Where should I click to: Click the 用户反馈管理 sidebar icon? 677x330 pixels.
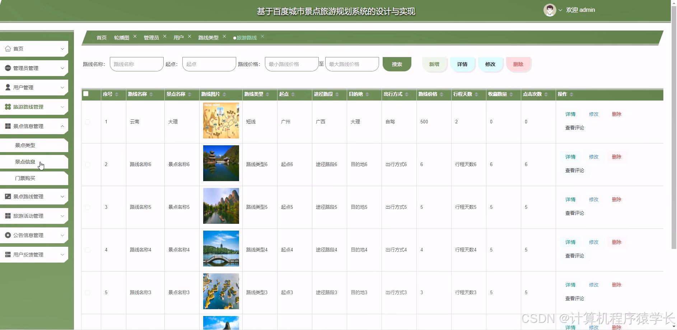click(8, 254)
